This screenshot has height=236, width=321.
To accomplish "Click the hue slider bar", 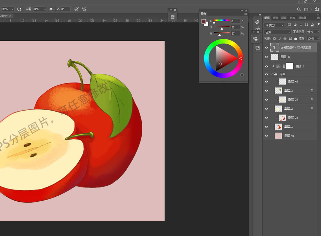I will coord(221,20).
